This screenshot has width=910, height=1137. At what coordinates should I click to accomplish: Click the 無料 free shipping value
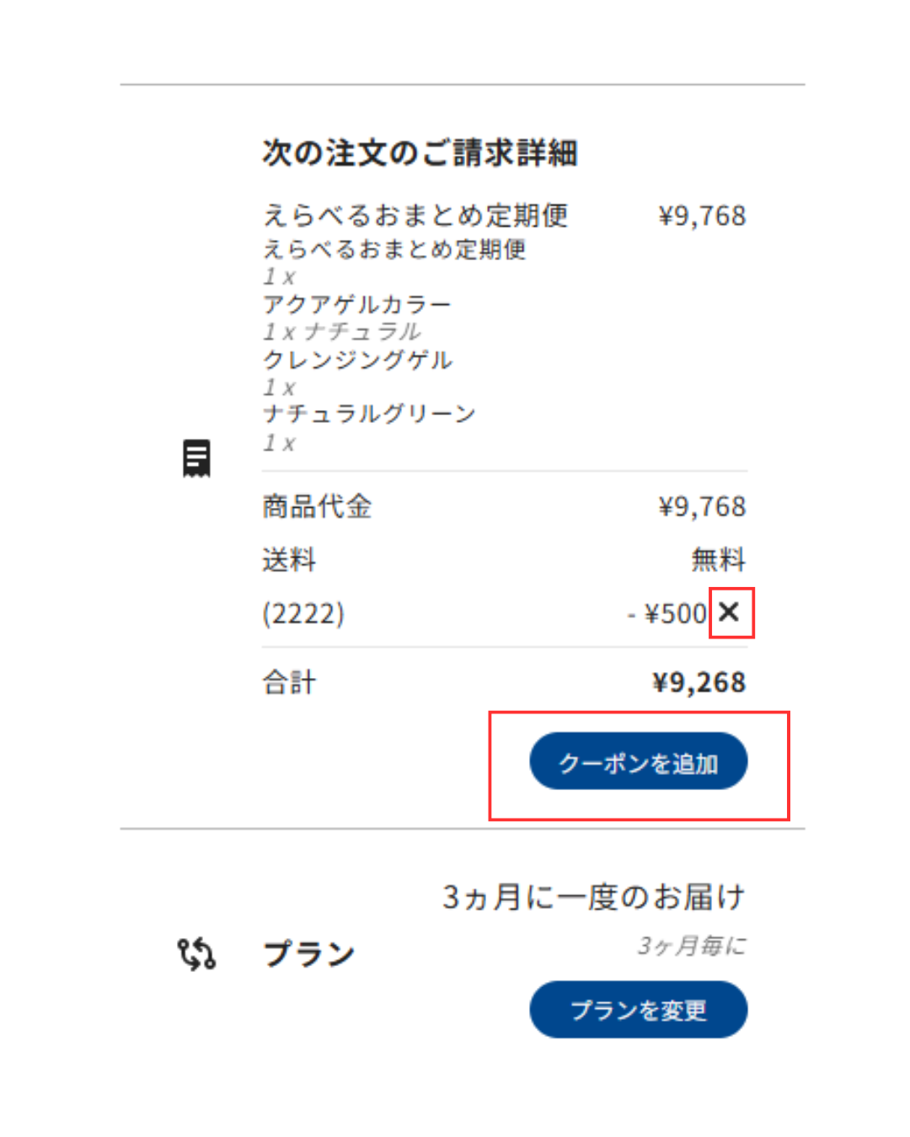pyautogui.click(x=719, y=560)
